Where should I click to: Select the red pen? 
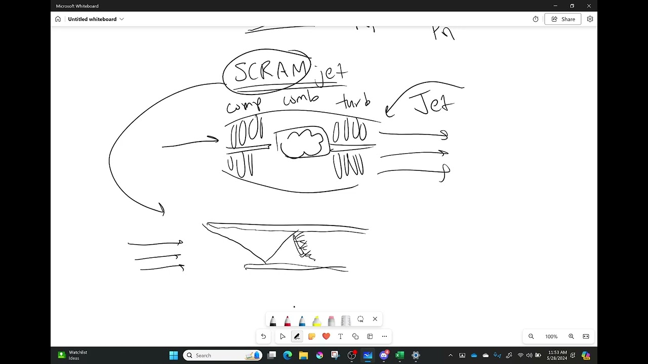point(288,320)
